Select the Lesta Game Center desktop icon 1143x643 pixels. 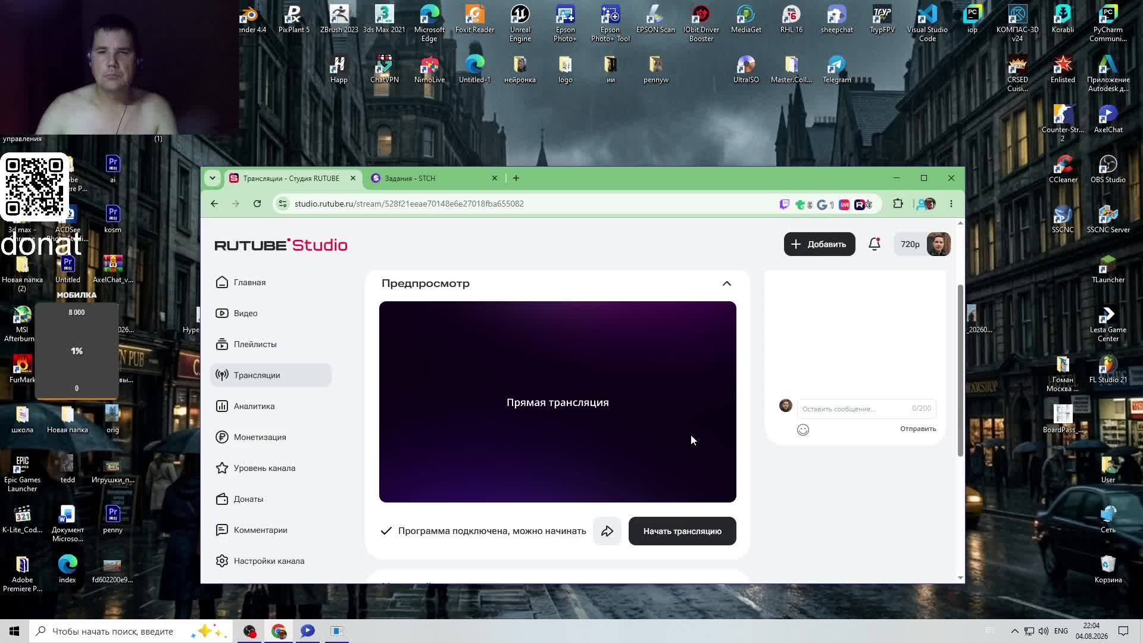(x=1108, y=324)
